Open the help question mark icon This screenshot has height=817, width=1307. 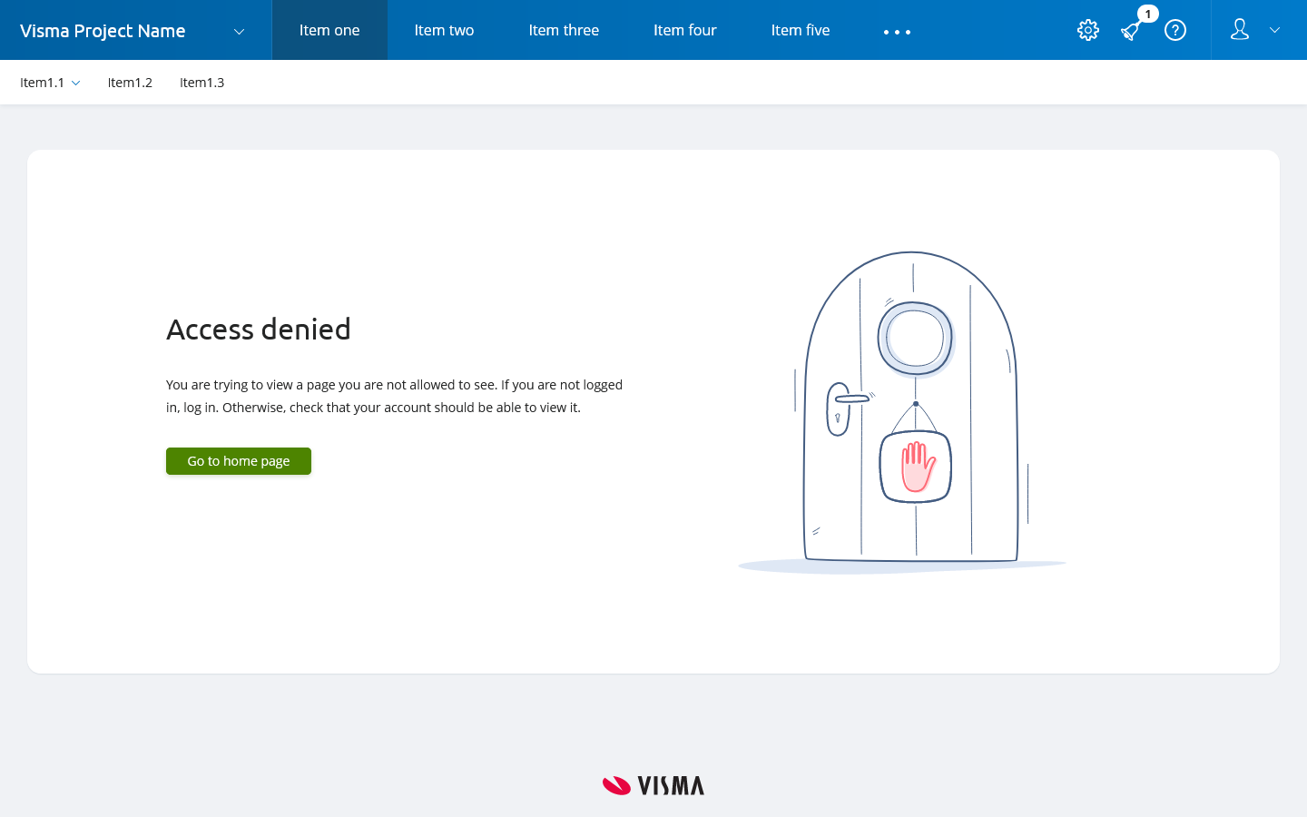pos(1175,30)
